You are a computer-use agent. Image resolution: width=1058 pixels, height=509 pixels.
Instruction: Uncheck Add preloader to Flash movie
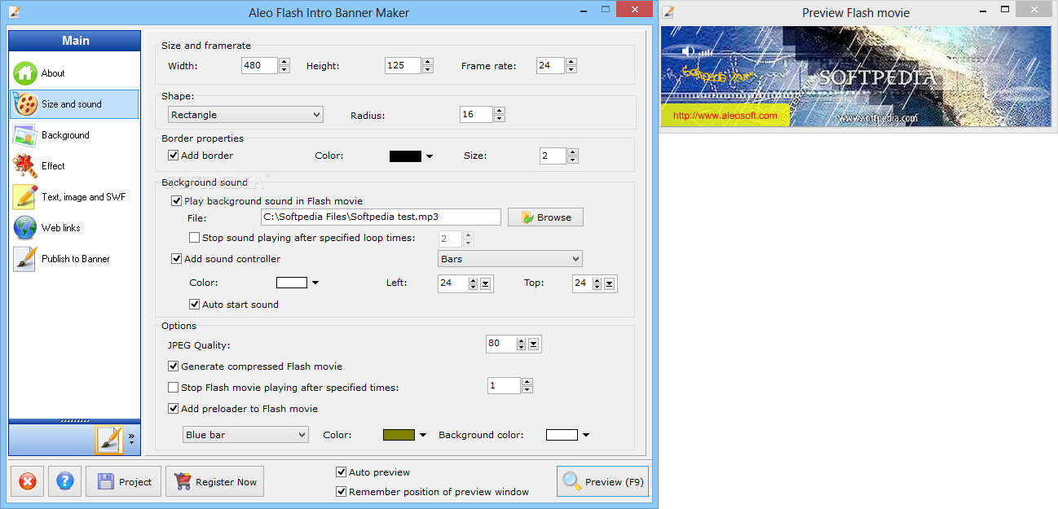[173, 409]
